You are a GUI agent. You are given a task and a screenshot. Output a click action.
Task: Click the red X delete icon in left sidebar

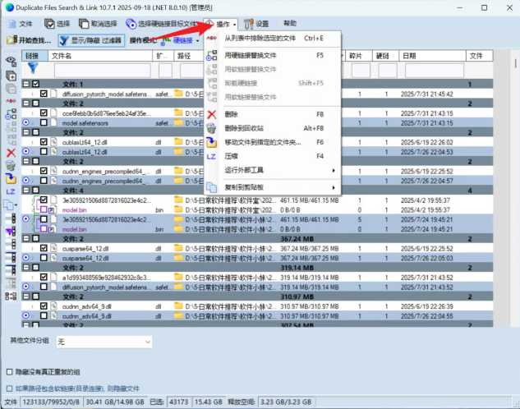[x=11, y=153]
